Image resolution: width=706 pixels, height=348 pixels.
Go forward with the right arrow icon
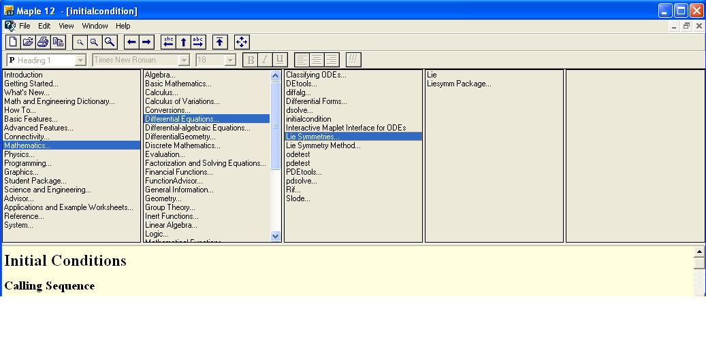point(147,42)
